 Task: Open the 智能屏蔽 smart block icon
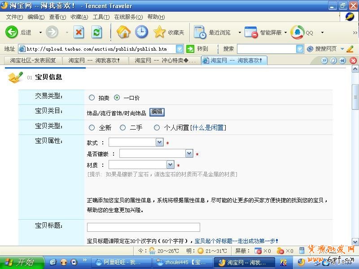tap(251, 32)
